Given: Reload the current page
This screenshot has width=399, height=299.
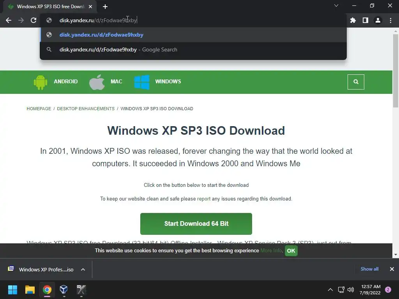Looking at the screenshot, I should (x=34, y=20).
